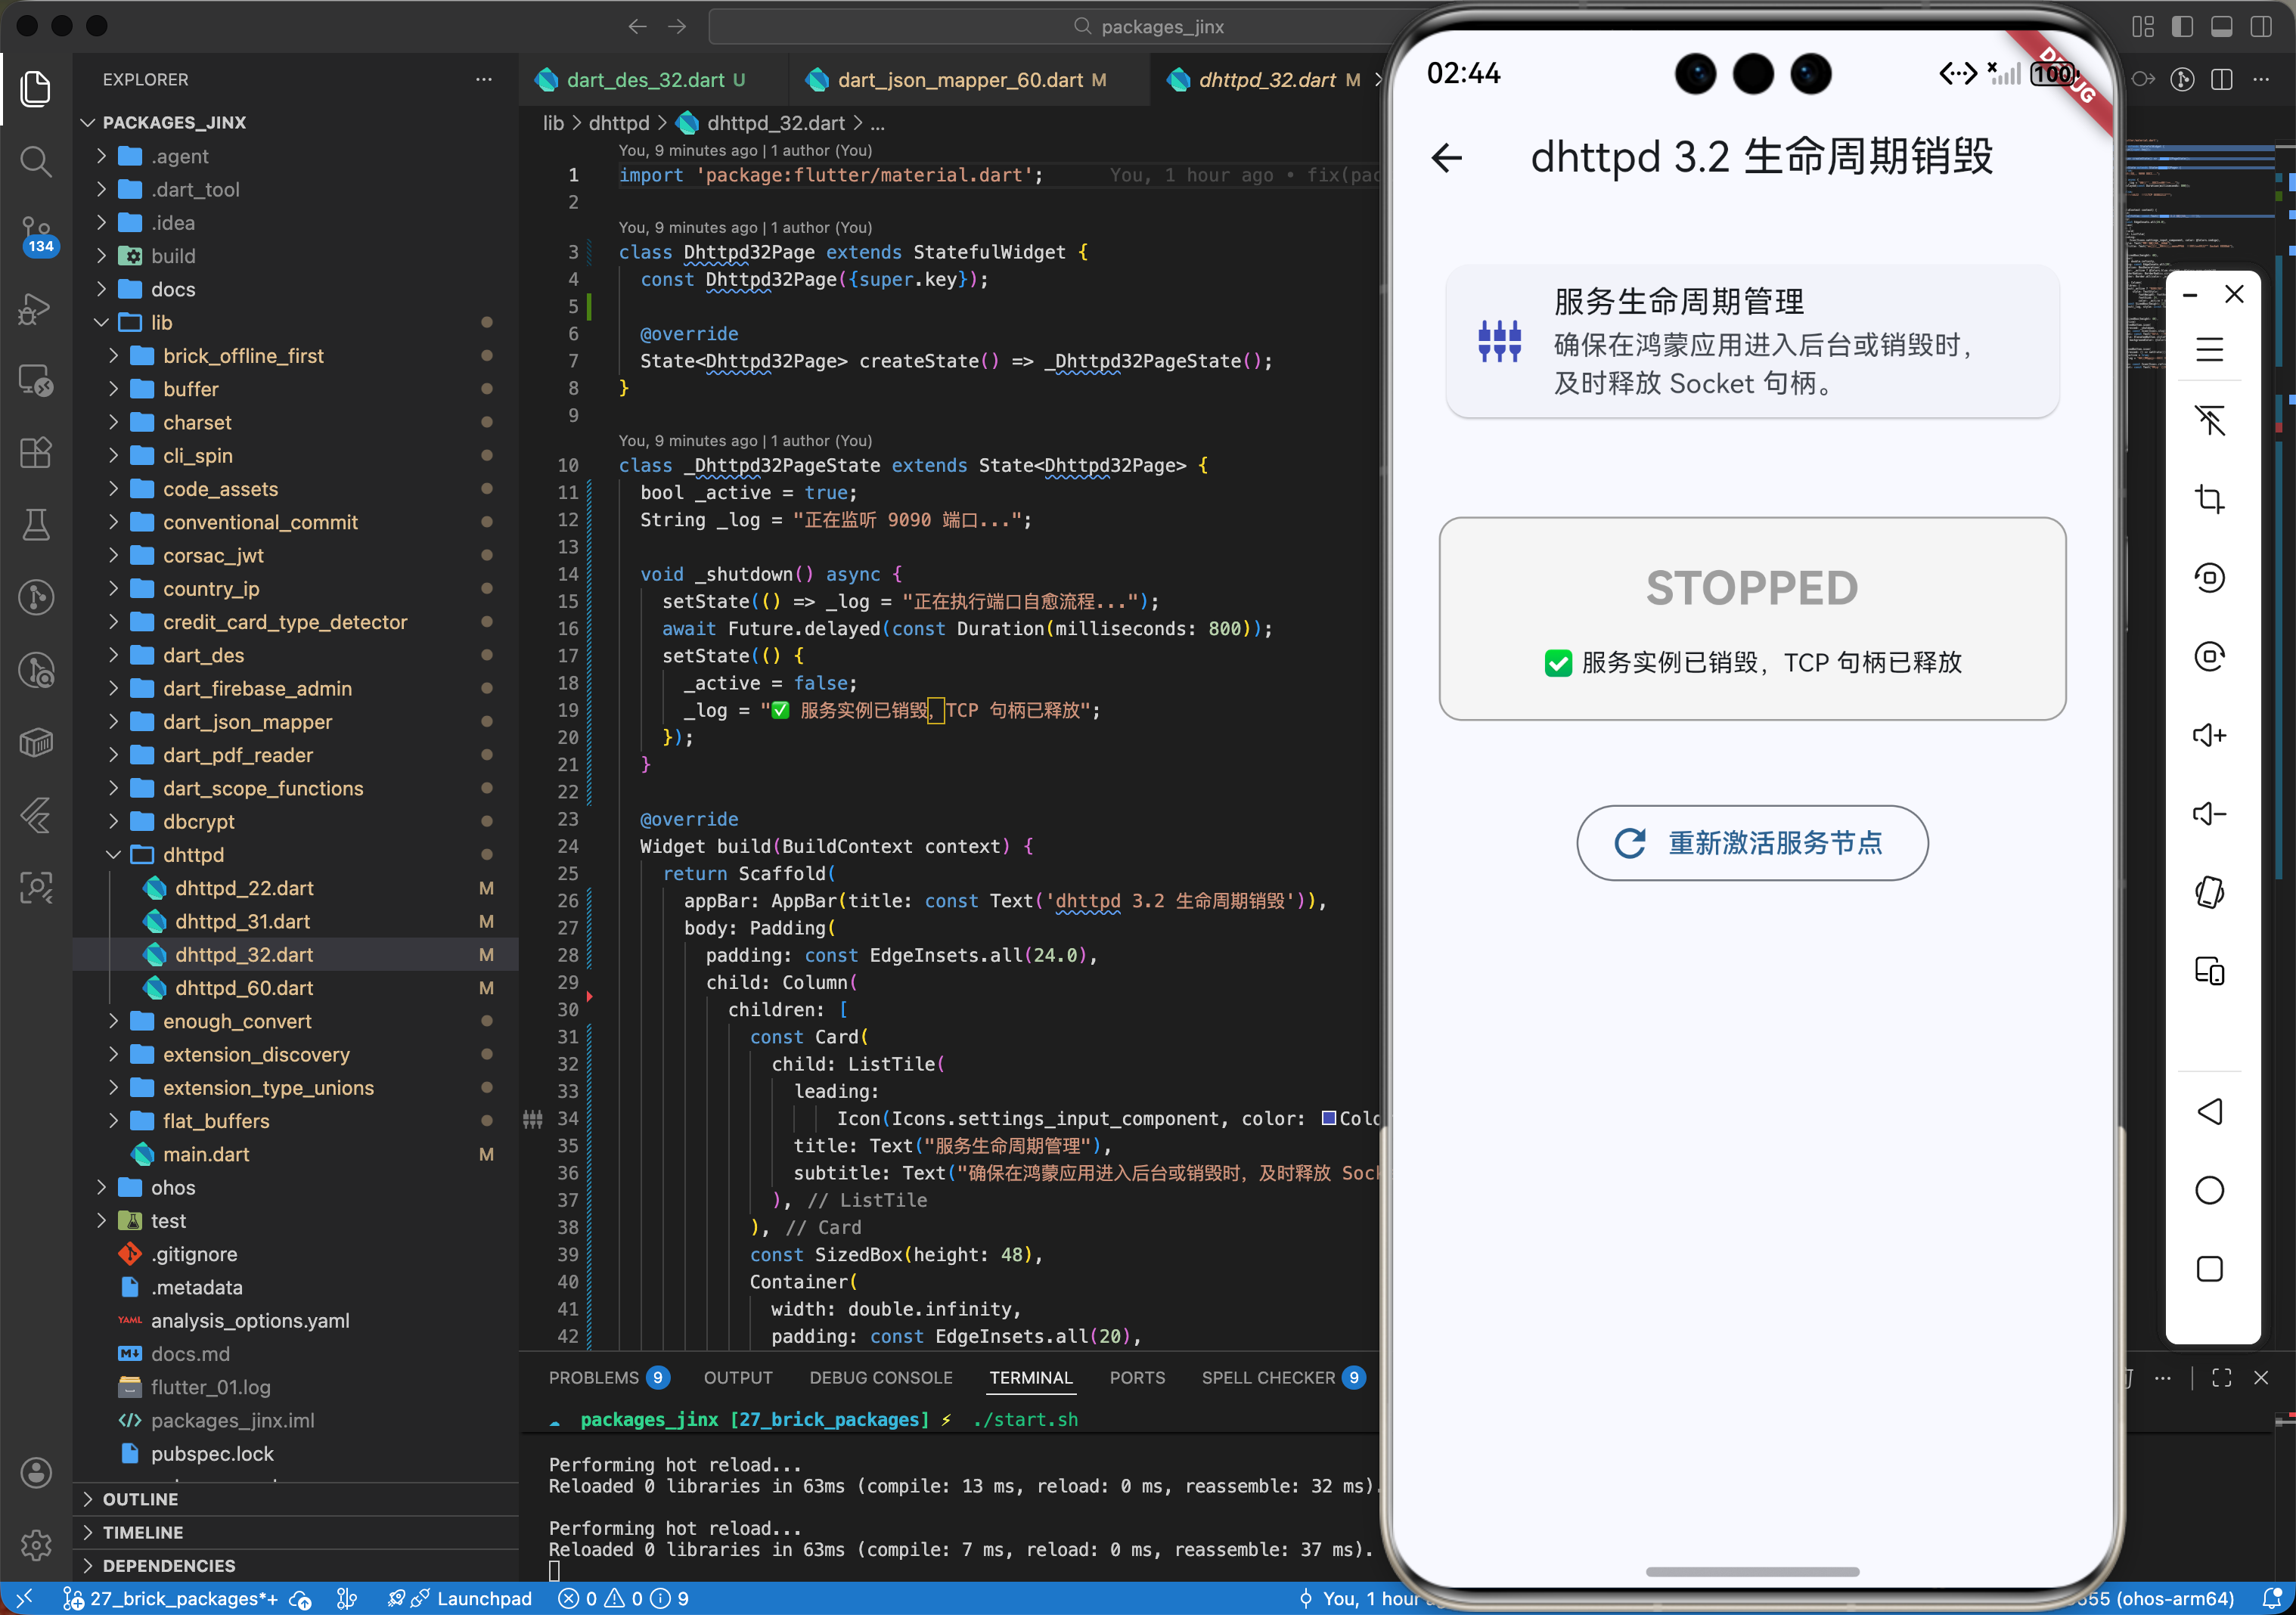Screen dimensions: 2296x1615
Task: Open the Search view in activity bar
Action: (x=36, y=161)
